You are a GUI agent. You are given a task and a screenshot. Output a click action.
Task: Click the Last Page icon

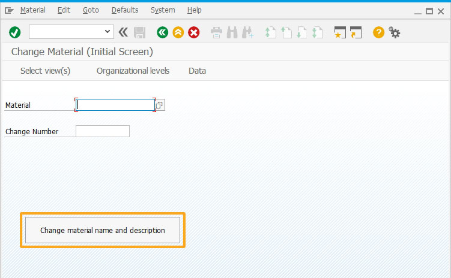tap(318, 32)
